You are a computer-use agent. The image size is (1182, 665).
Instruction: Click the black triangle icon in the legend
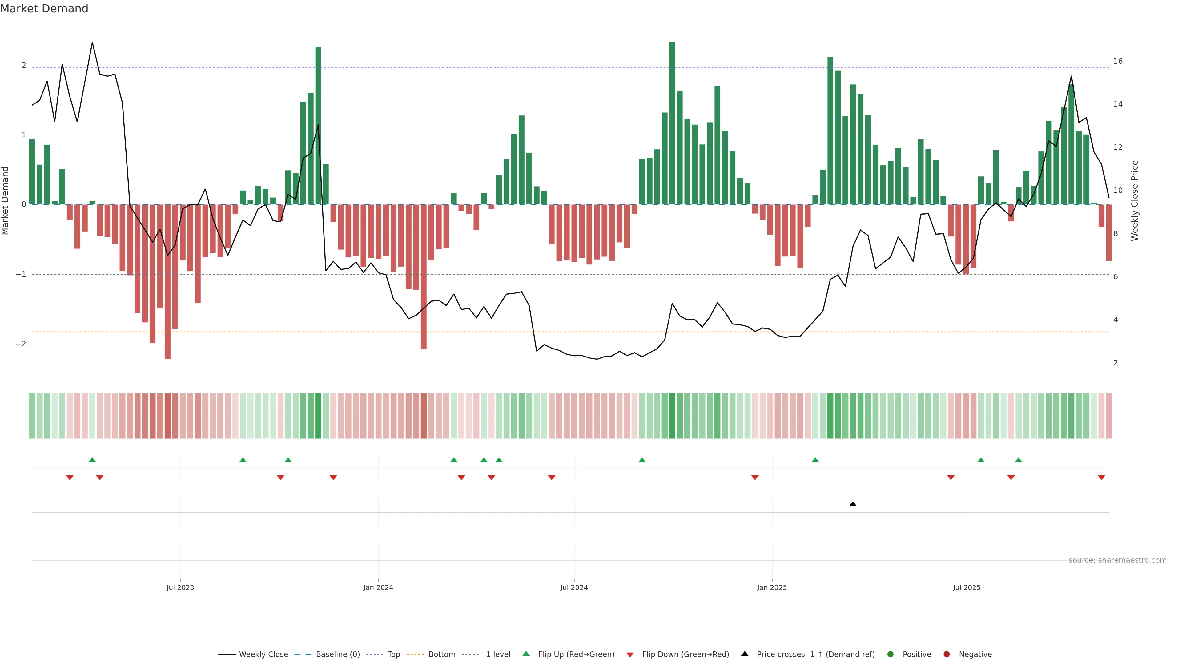click(745, 654)
